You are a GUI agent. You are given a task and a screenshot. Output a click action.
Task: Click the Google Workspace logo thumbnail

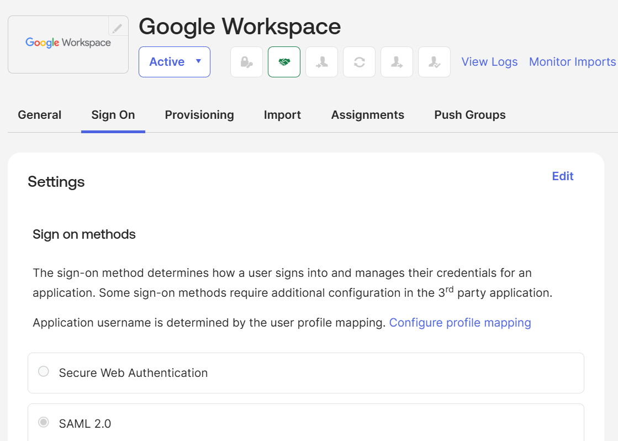click(68, 45)
